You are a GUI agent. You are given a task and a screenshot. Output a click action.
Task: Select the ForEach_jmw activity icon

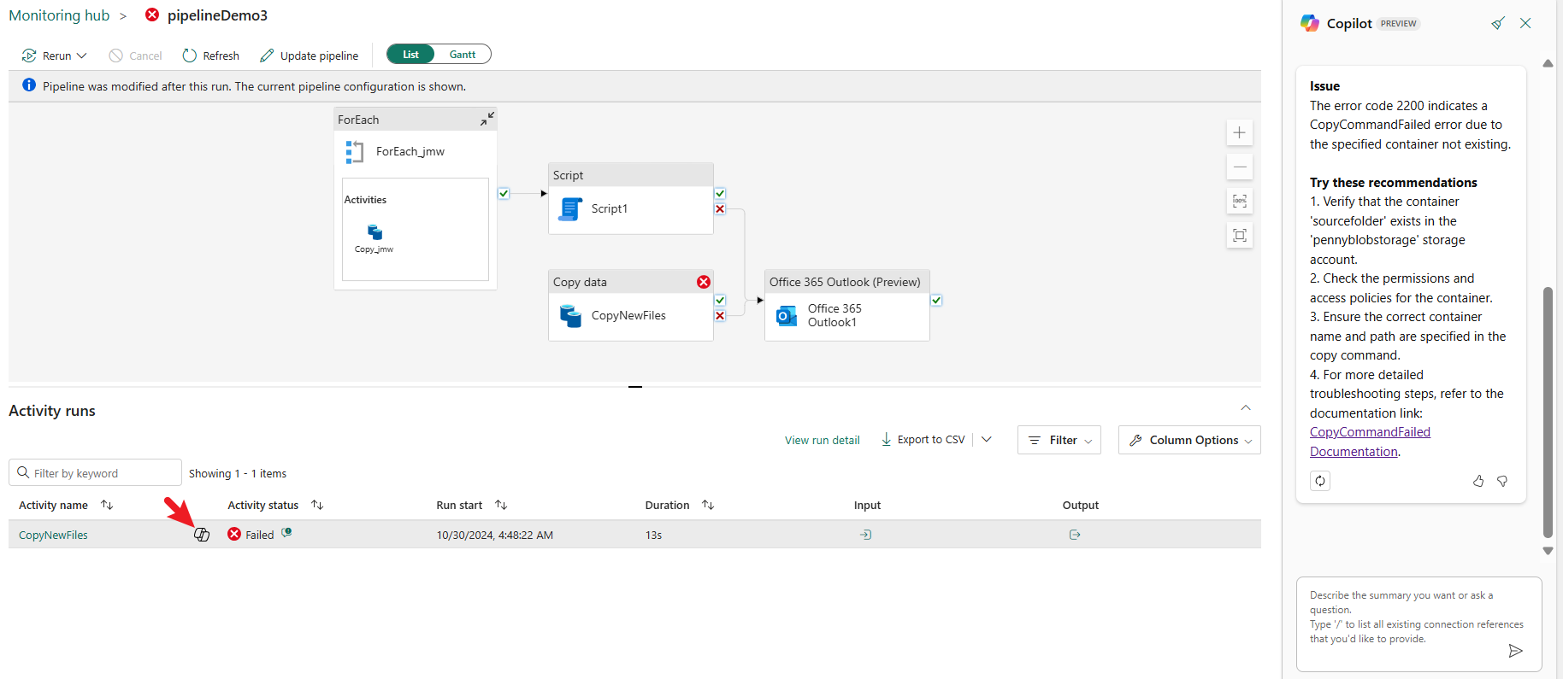(x=354, y=152)
